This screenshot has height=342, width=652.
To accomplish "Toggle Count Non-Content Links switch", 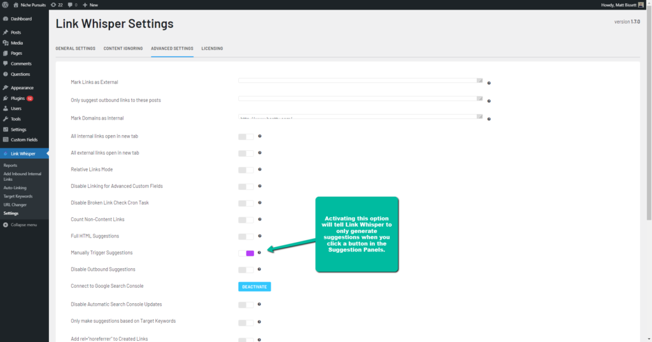I will (246, 220).
